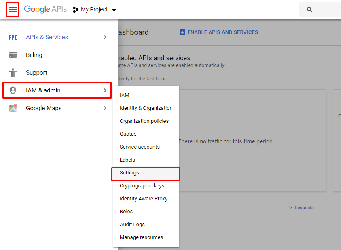Expand the IAM & admin submenu arrow
The height and width of the screenshot is (250, 341).
tap(105, 90)
